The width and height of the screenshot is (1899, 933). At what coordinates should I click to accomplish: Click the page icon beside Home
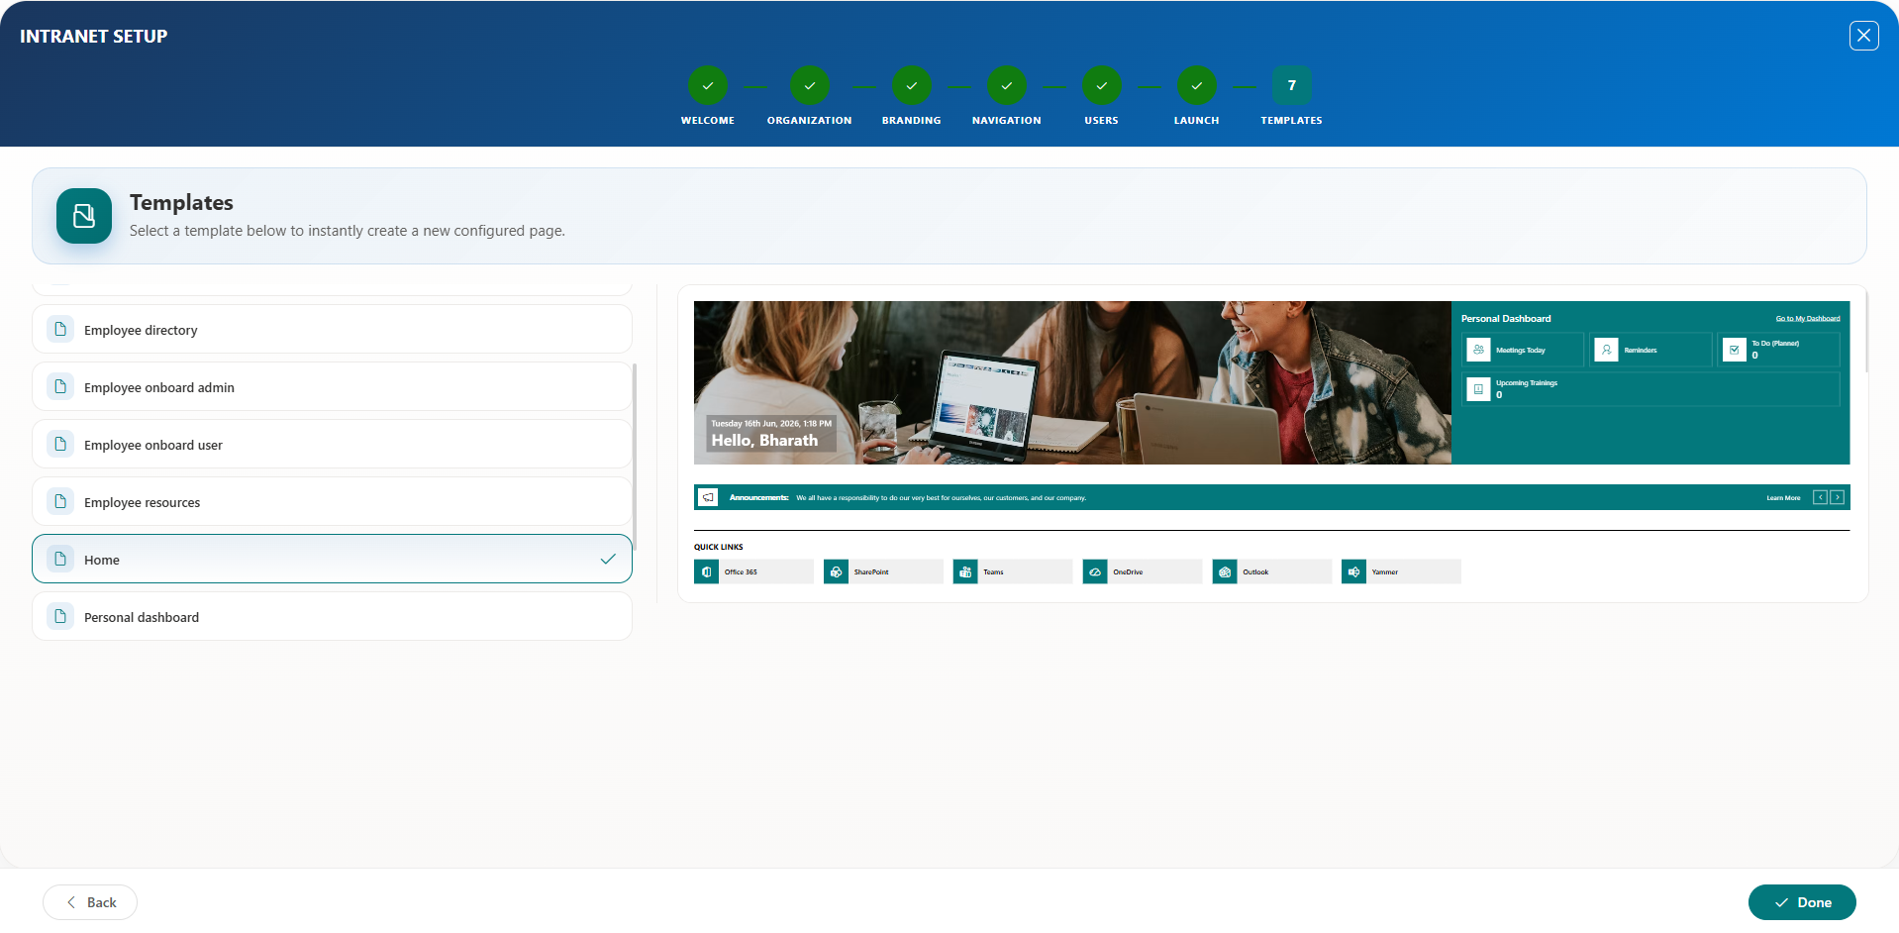[x=60, y=559]
